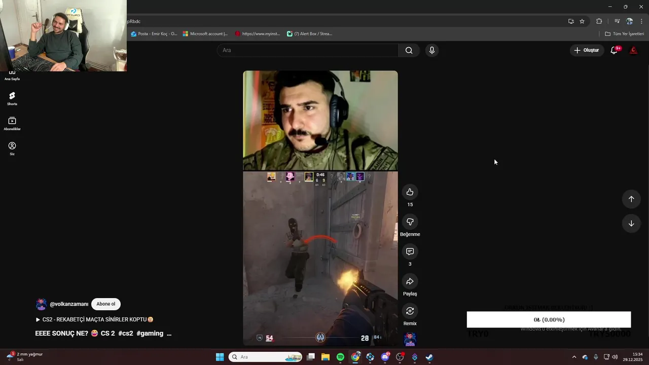Open Task View on the taskbar

(311, 357)
